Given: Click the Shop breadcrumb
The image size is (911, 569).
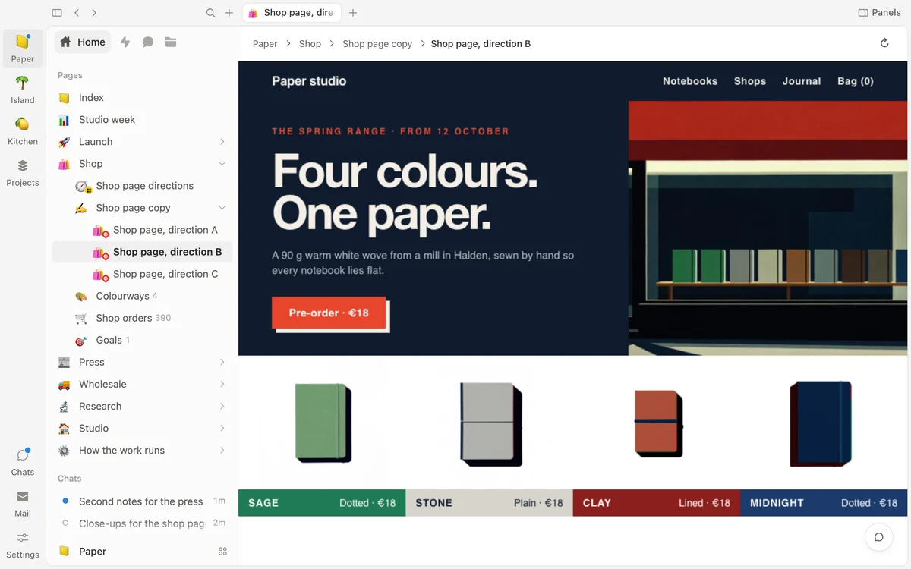Looking at the screenshot, I should tap(310, 44).
